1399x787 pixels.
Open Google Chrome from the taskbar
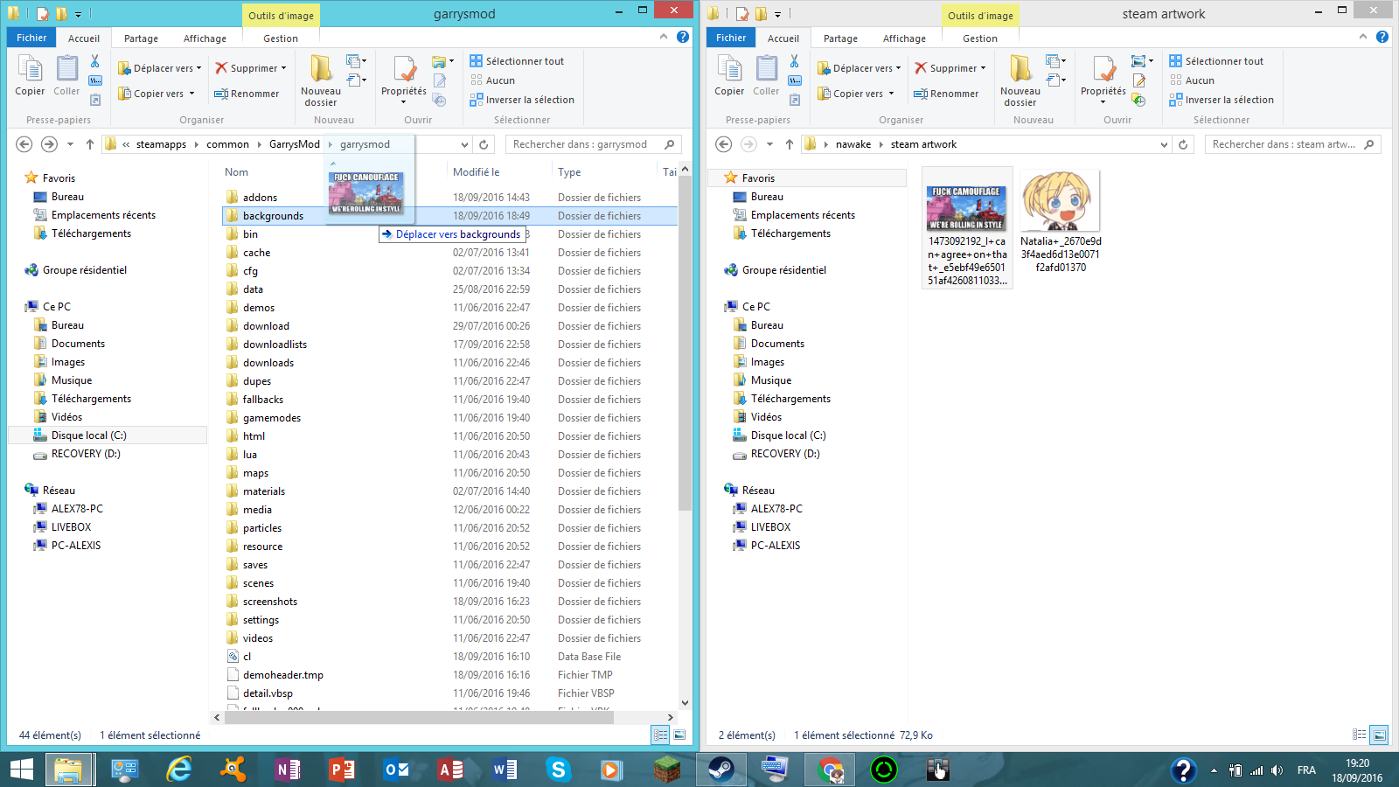pos(830,770)
